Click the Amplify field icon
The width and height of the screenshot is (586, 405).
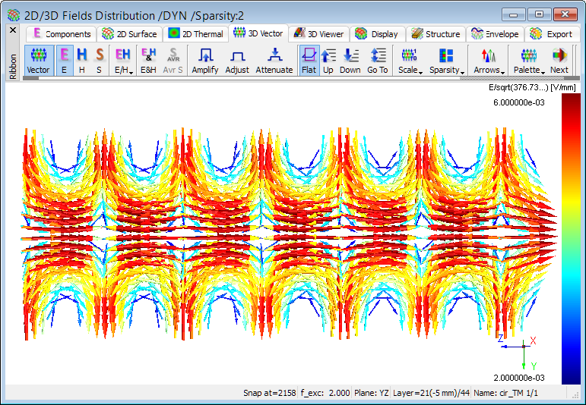[205, 60]
